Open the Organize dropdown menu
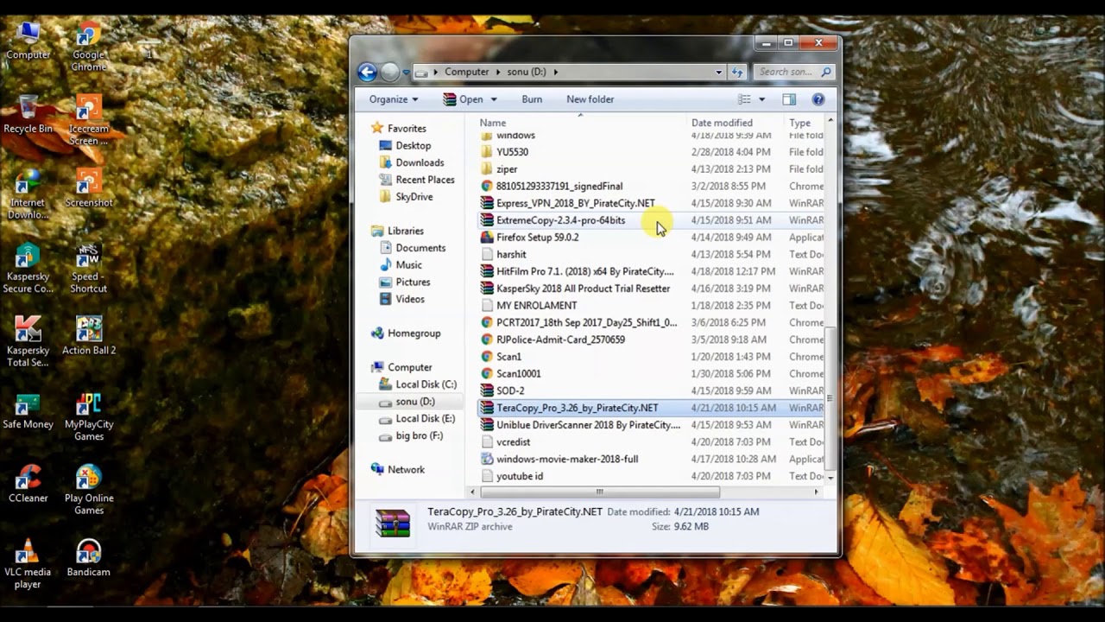1105x622 pixels. click(x=394, y=99)
